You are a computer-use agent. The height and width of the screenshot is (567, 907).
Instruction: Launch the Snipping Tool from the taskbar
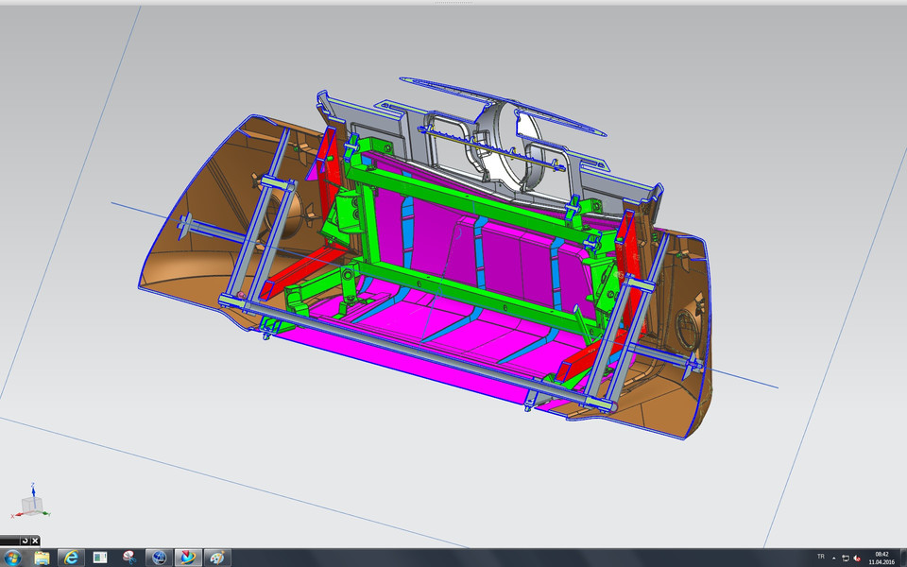pyautogui.click(x=129, y=557)
